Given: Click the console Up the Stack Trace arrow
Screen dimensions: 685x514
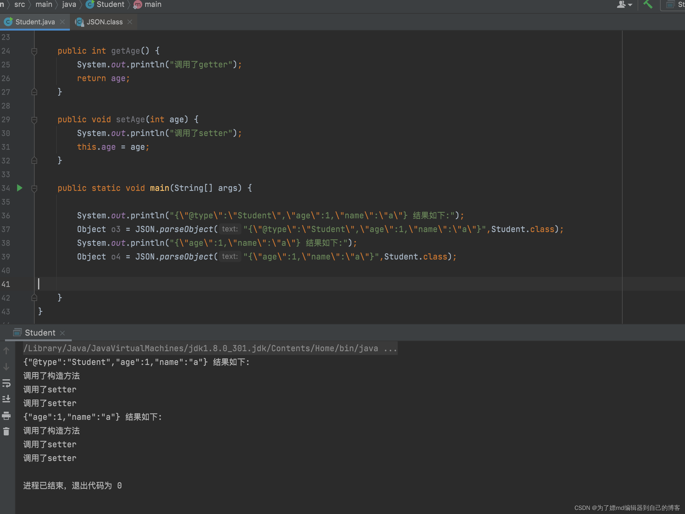Looking at the screenshot, I should coord(6,351).
